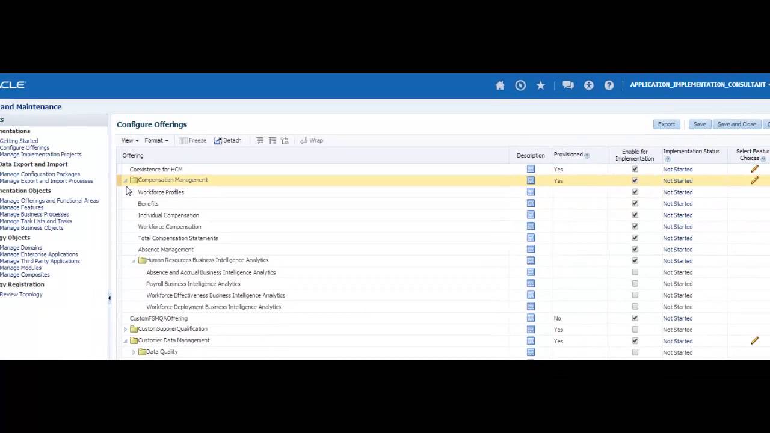This screenshot has height=433, width=770.
Task: Open description icon for CustomFSMQAOffering
Action: (x=531, y=318)
